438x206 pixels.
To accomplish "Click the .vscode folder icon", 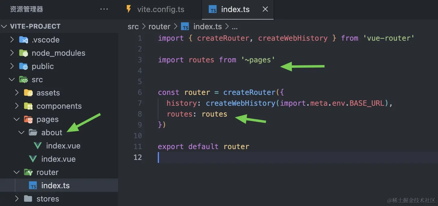I will (24, 40).
